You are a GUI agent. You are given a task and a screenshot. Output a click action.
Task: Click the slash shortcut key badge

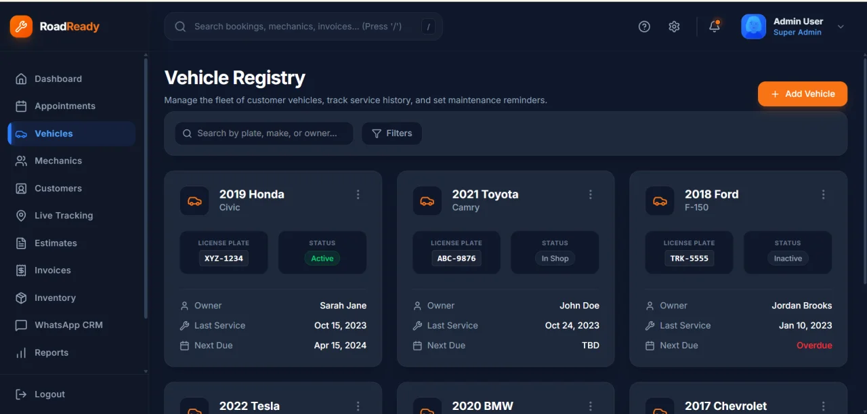coord(428,26)
